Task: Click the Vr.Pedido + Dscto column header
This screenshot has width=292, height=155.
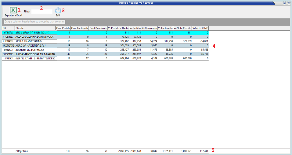Action: (118, 28)
